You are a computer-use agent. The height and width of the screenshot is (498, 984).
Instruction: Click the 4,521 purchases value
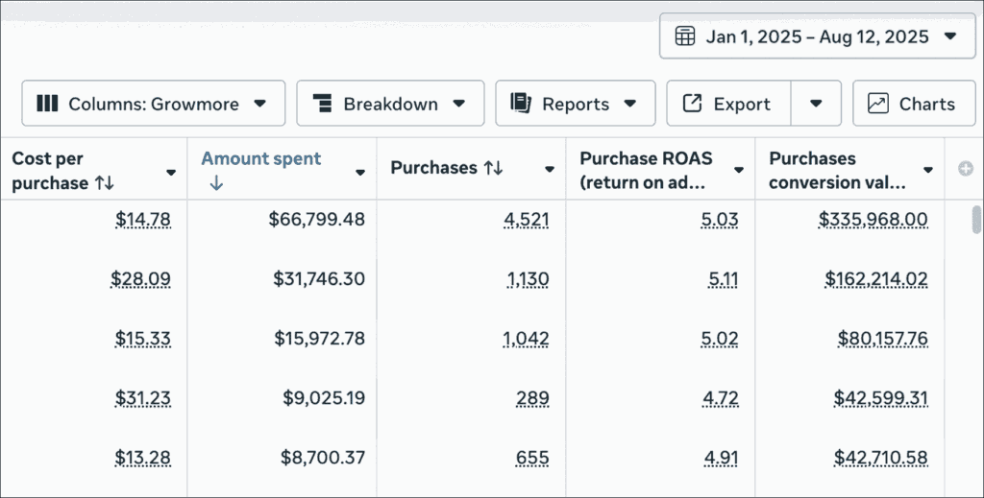[527, 220]
